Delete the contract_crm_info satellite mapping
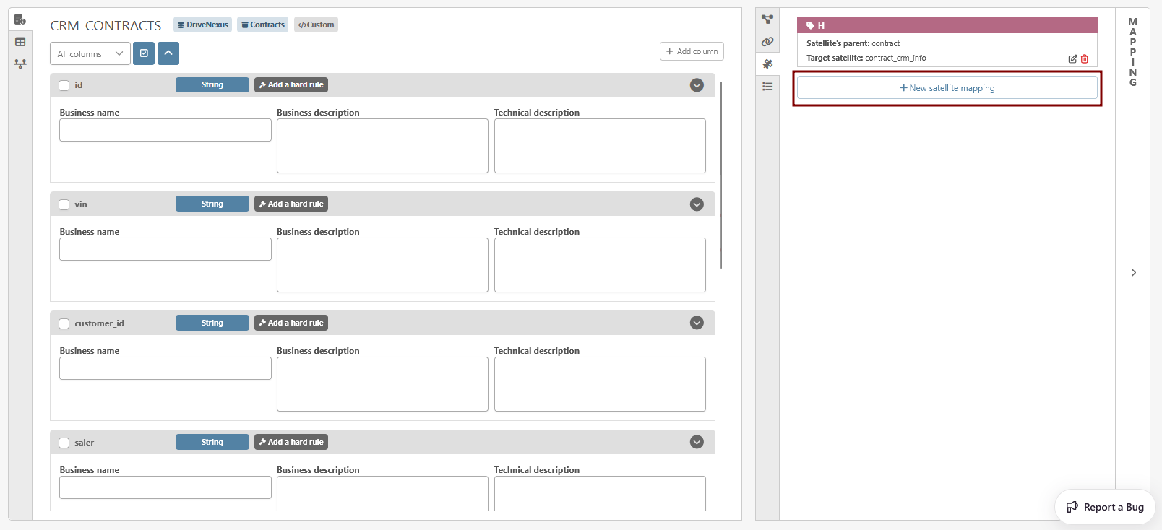The image size is (1162, 530). pos(1085,59)
